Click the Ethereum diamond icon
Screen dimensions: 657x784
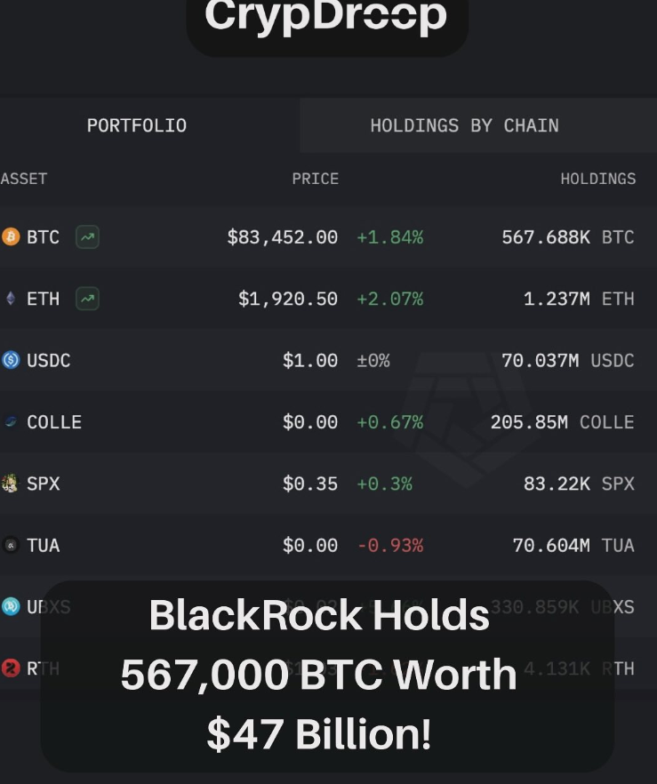point(11,299)
